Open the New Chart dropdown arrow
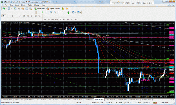Viewport: 176px width, 105px height. pyautogui.click(x=6, y=9)
